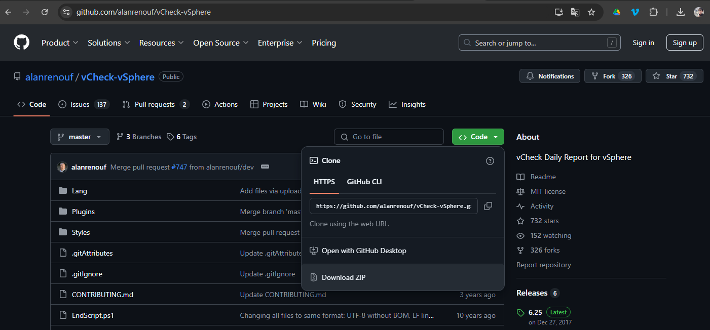Open the clone help question mark icon

(490, 161)
